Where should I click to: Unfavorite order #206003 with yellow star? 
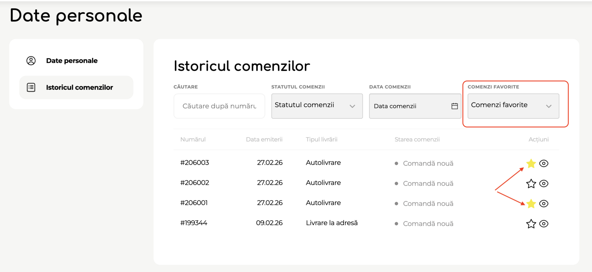coord(531,163)
